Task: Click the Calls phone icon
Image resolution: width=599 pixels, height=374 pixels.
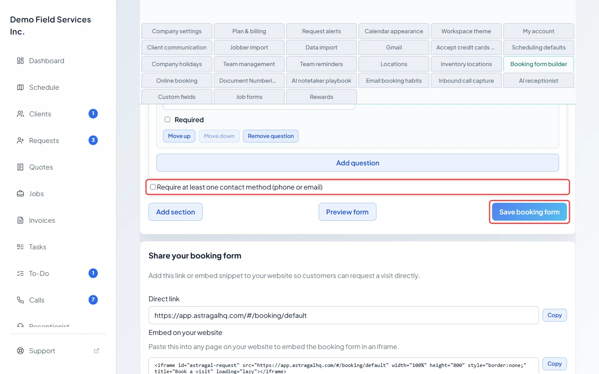Action: pos(20,300)
